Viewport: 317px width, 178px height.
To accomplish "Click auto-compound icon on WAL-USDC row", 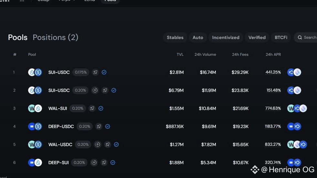I will tap(98, 144).
